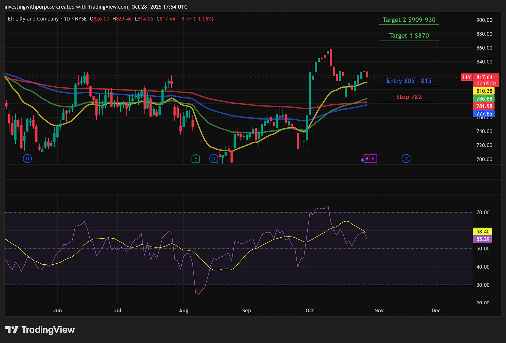Click the magenta E earnings marker
This screenshot has height=343, width=506.
coord(373,159)
